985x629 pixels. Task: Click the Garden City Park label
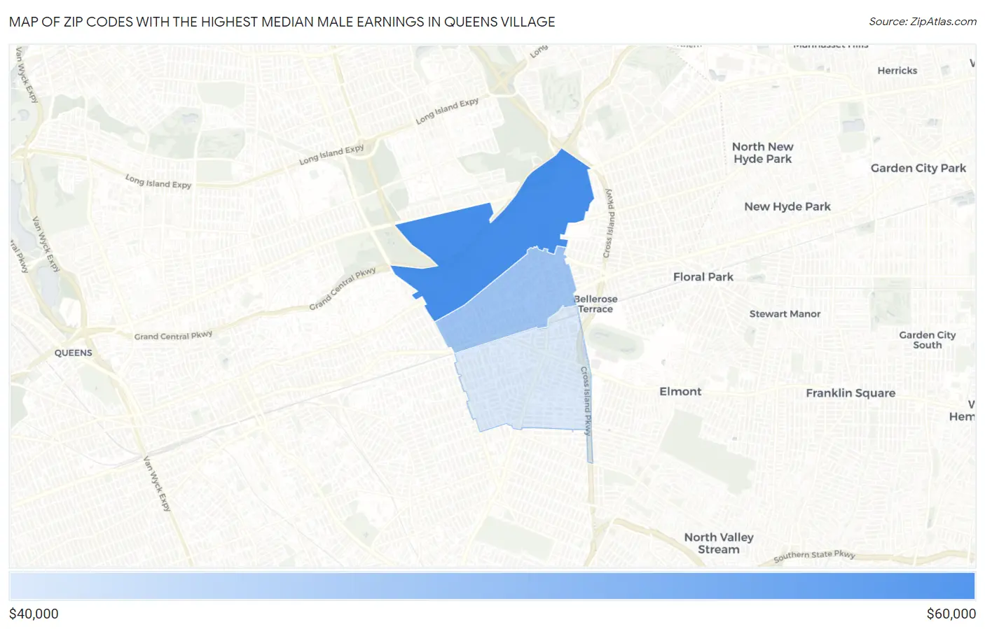tap(918, 168)
